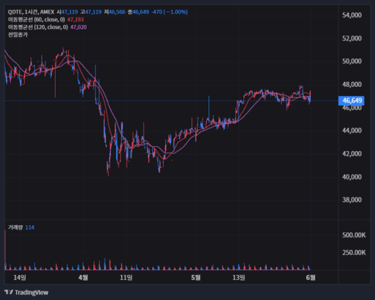Click the 4월 date marker
Screen dimensions: 375x300
pos(83,277)
